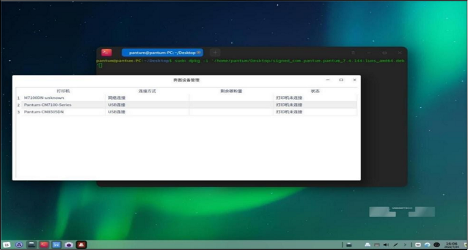
Task: Click the 奔图设备管理 window title
Action: tap(186, 80)
